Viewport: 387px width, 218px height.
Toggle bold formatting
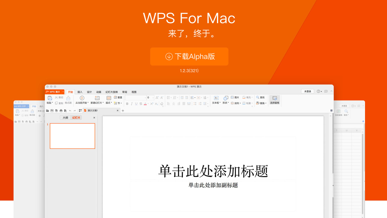point(127,104)
